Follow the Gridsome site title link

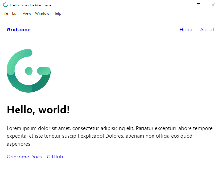coord(18,30)
